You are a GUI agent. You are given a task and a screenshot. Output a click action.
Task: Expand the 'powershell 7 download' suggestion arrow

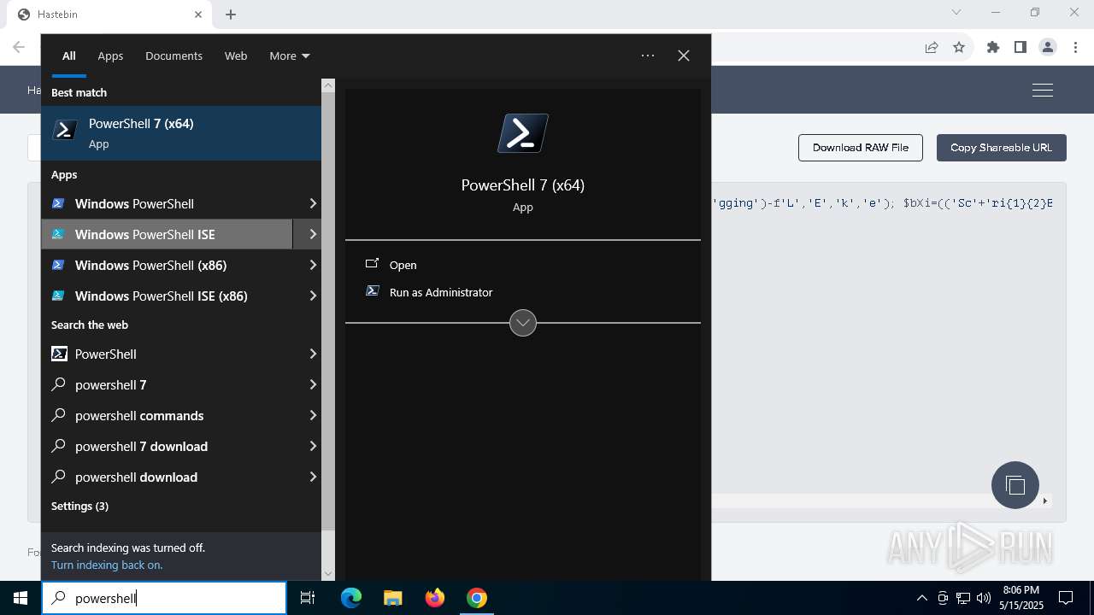[x=313, y=446]
